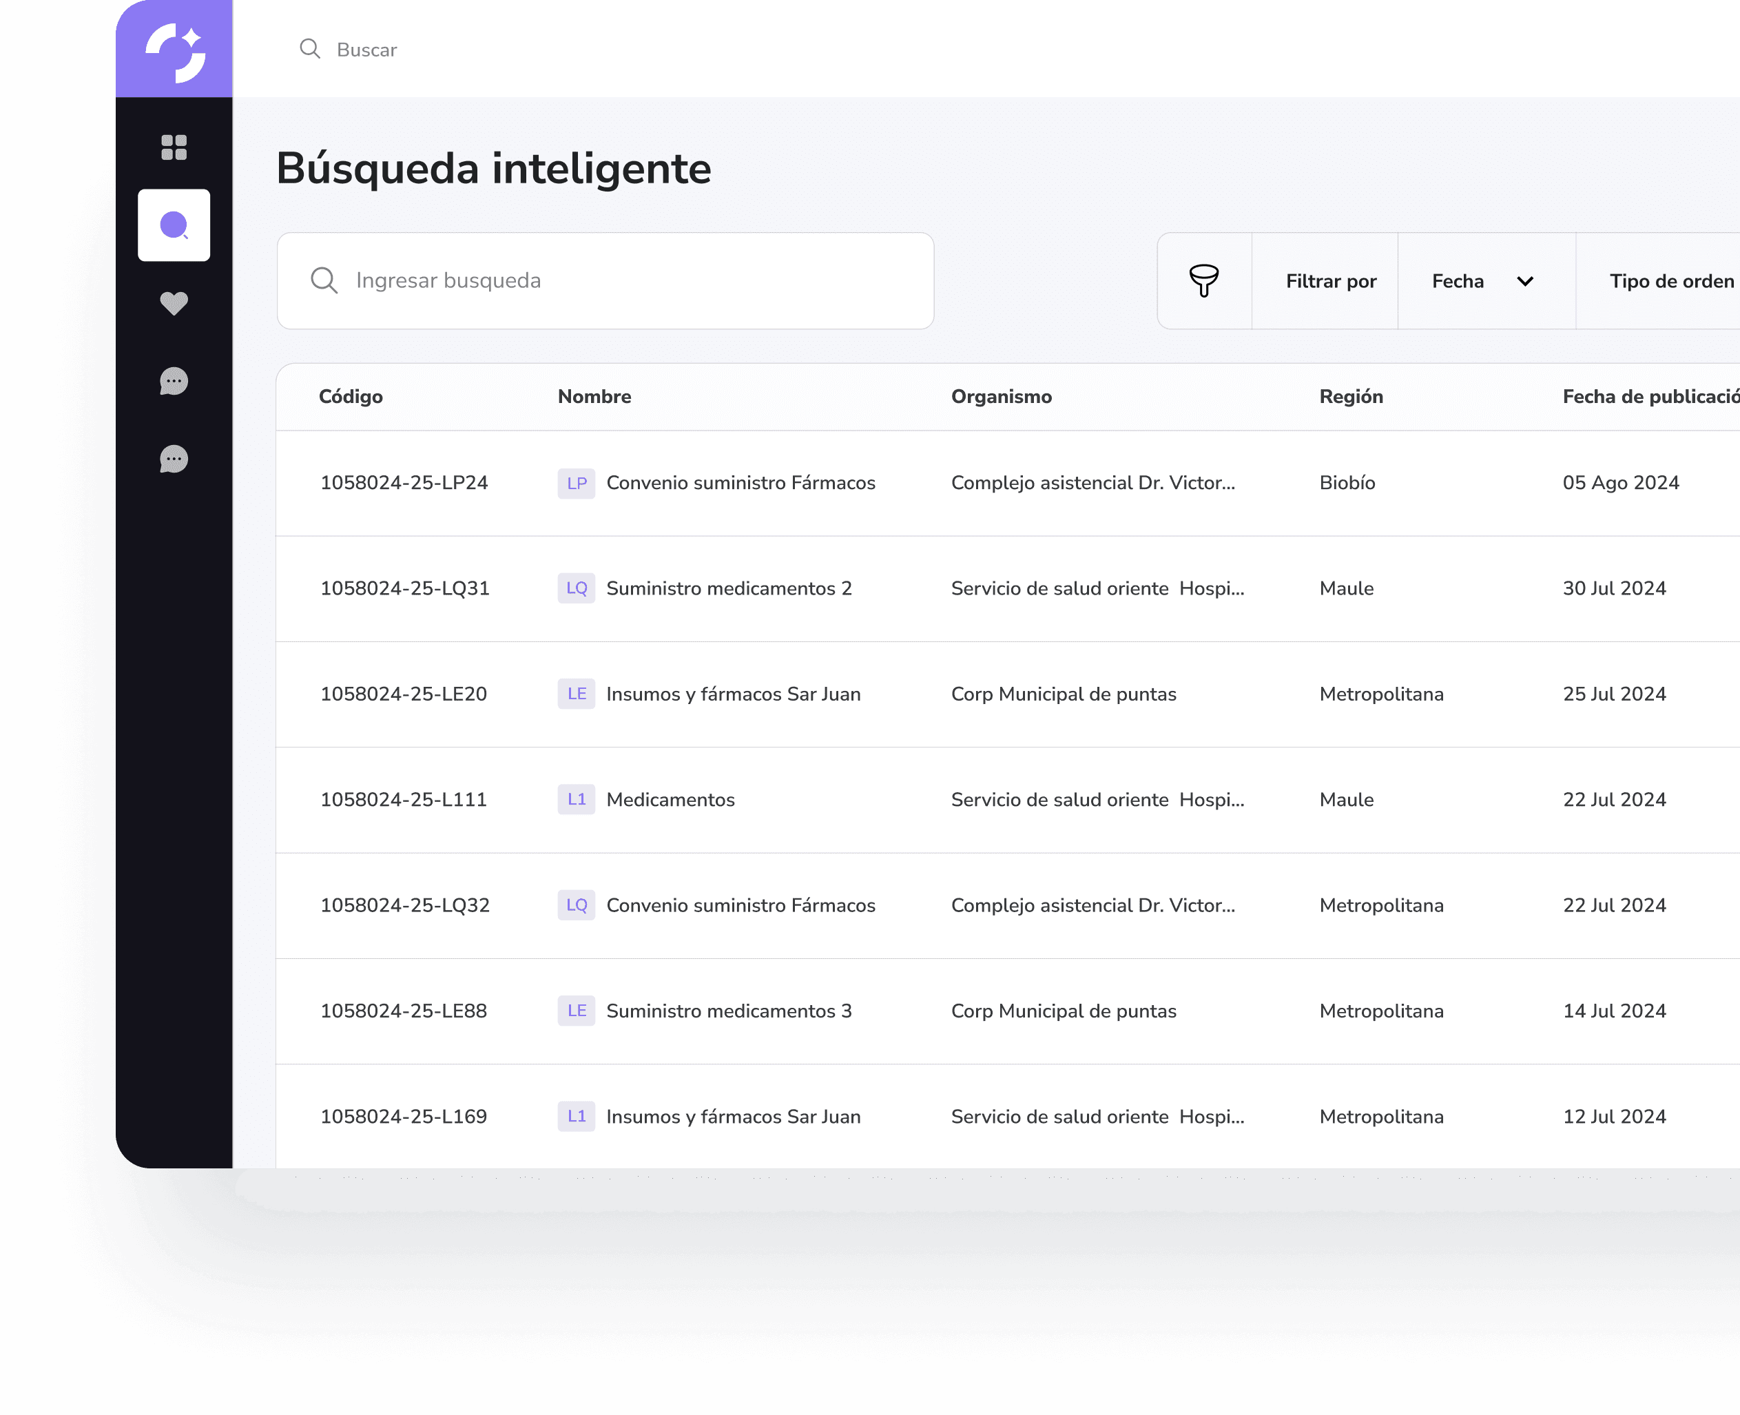Open the dashboard grid icon in sidebar
1740x1415 pixels.
pos(174,147)
